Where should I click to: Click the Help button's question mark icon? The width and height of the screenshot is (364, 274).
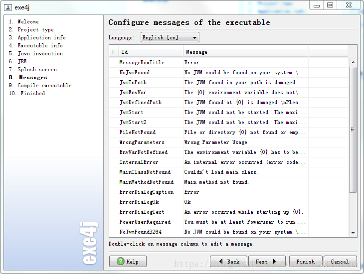click(x=120, y=262)
